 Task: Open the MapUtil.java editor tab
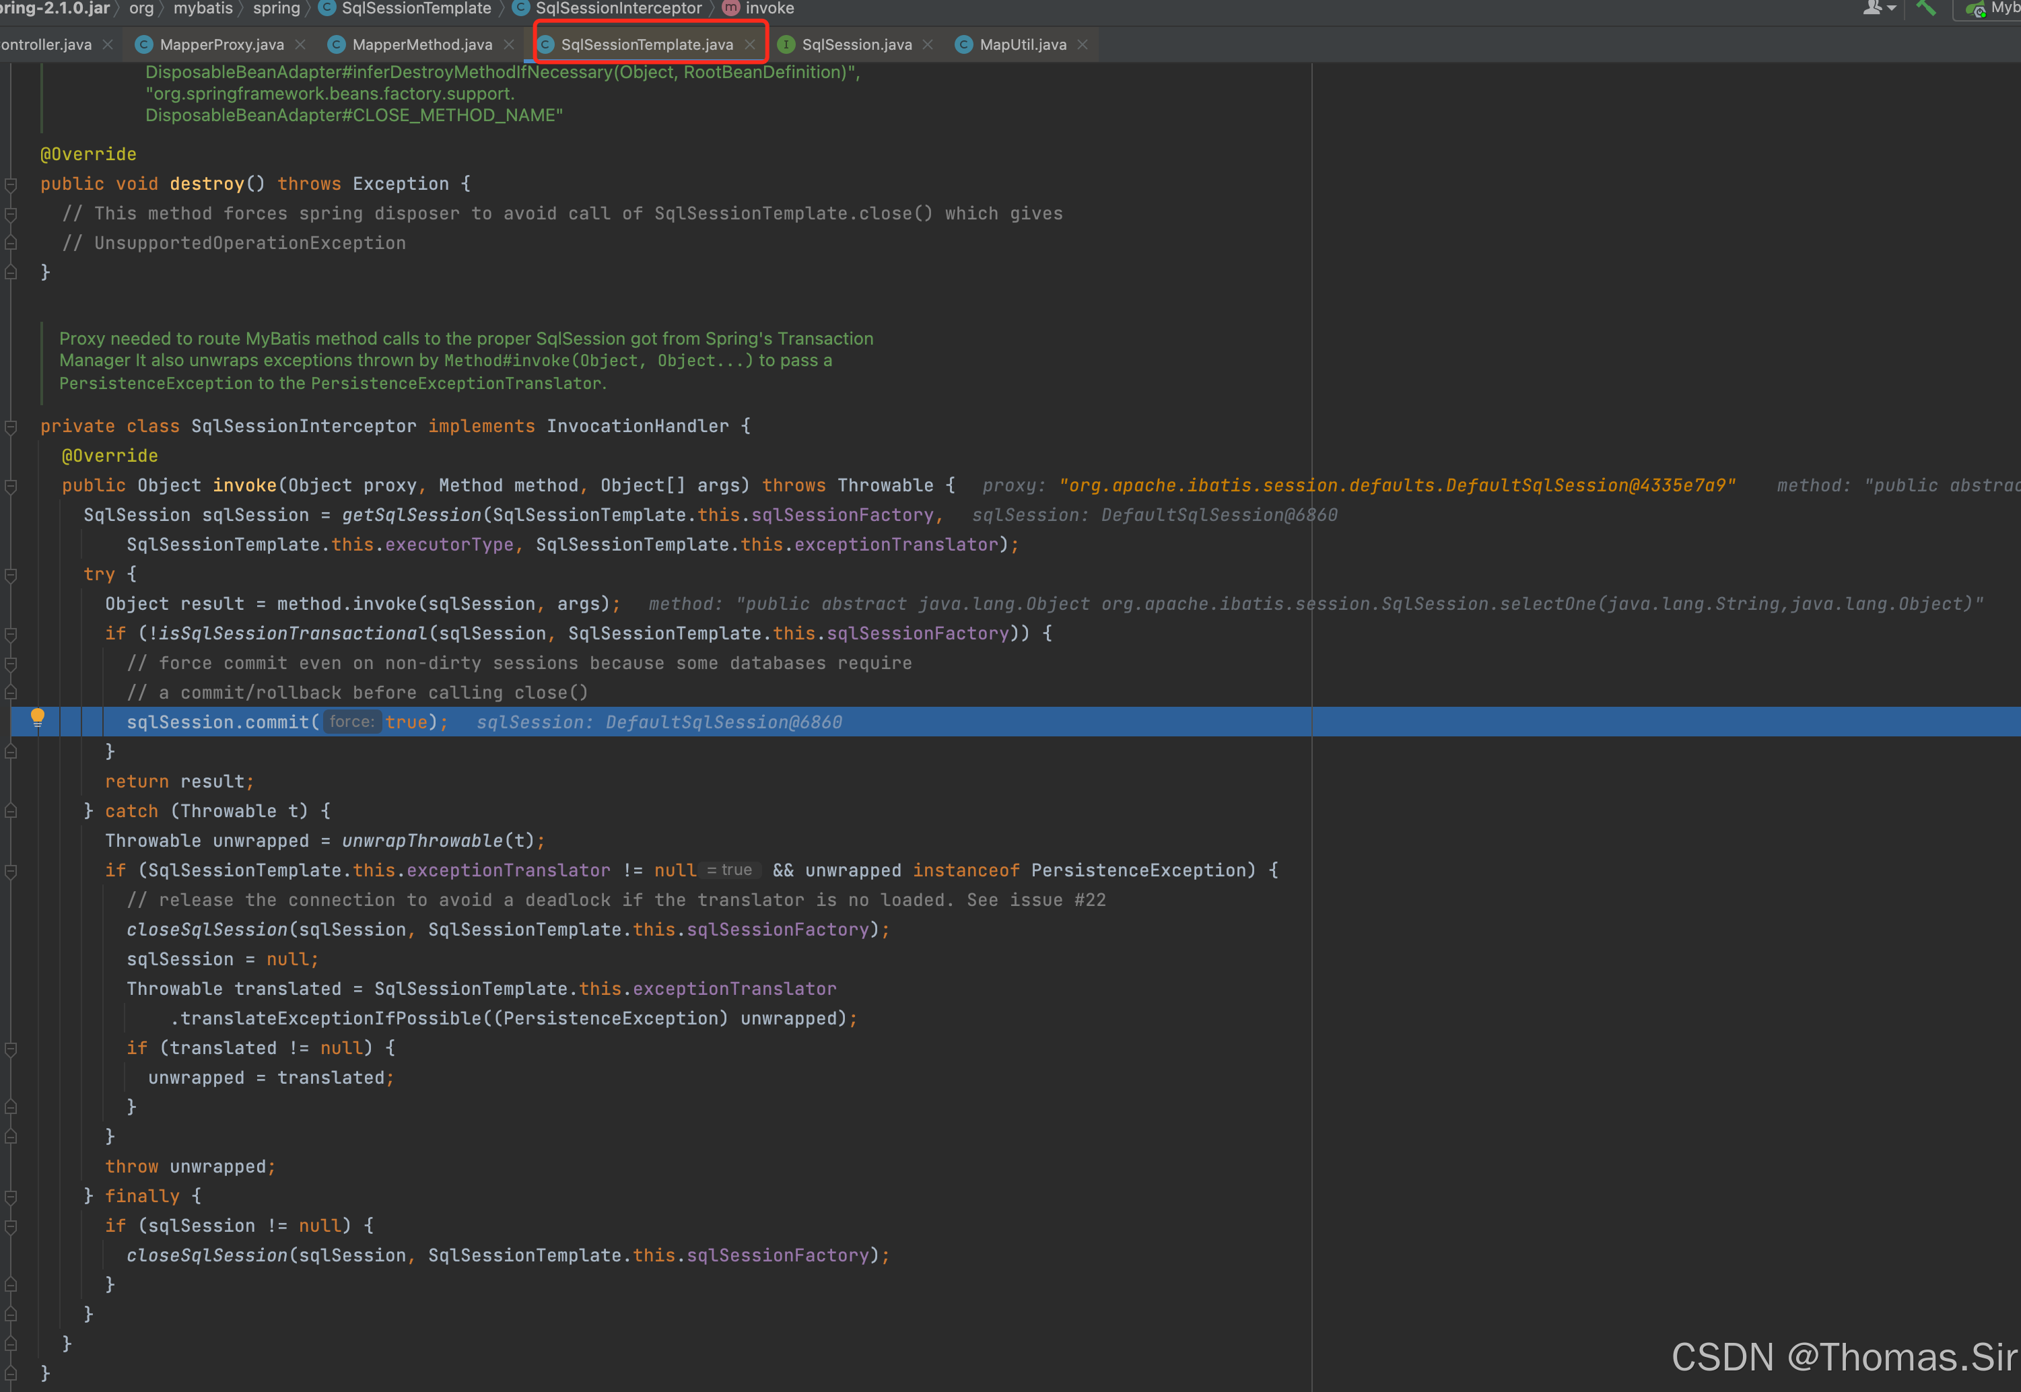pyautogui.click(x=1022, y=44)
